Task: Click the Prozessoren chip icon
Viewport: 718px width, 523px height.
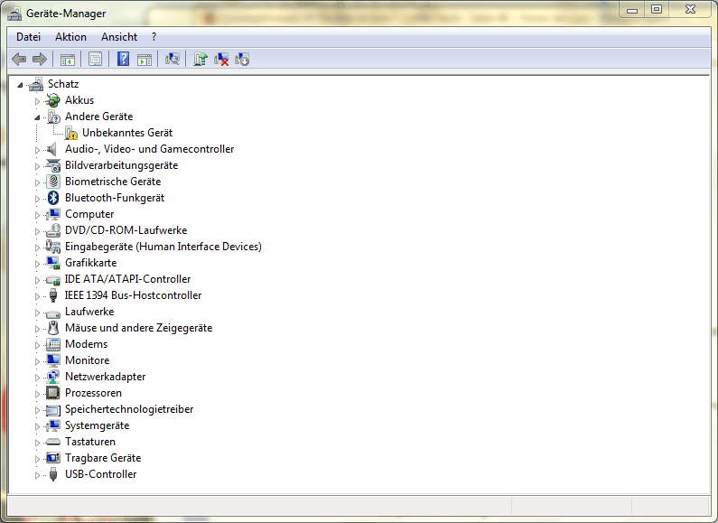Action: click(53, 393)
